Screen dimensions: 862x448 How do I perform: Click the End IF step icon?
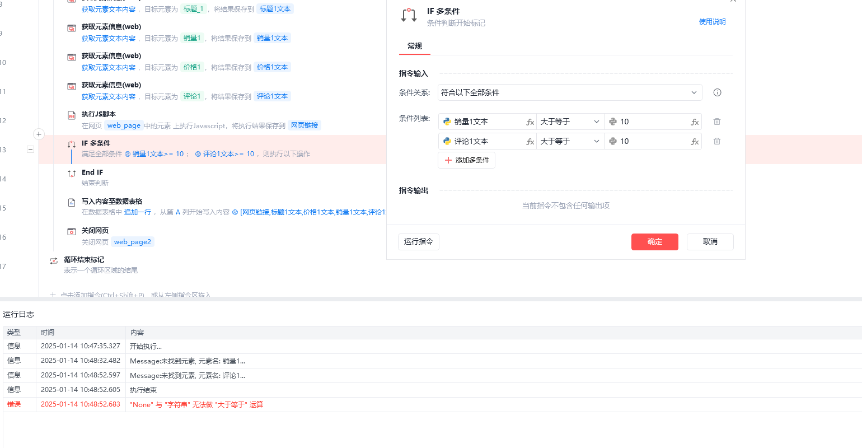click(x=72, y=174)
